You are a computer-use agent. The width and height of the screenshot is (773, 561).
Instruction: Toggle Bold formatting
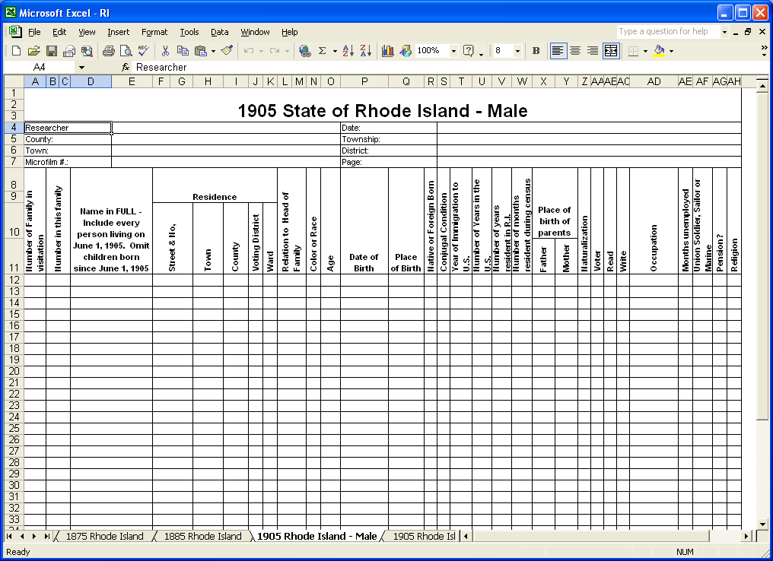coord(536,51)
